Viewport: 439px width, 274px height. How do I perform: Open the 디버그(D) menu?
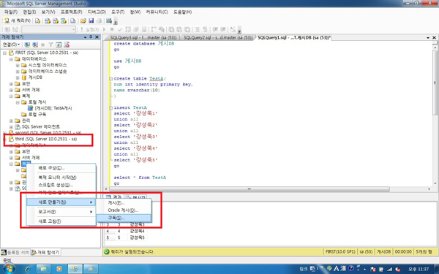pos(97,12)
